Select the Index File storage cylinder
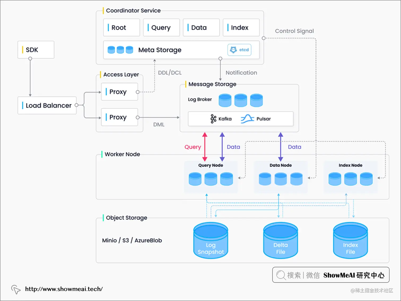The height and width of the screenshot is (301, 401). (350, 240)
